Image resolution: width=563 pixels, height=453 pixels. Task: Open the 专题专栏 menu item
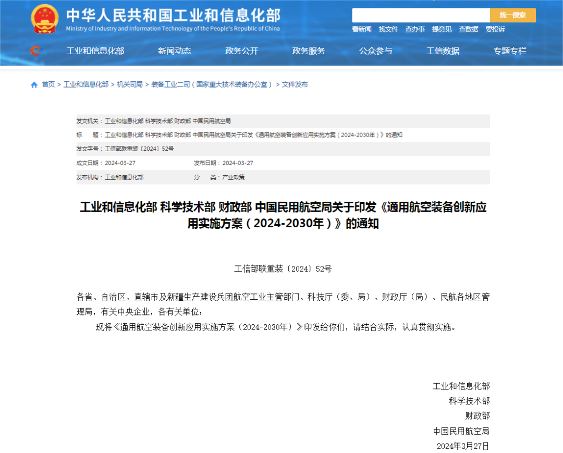[510, 51]
